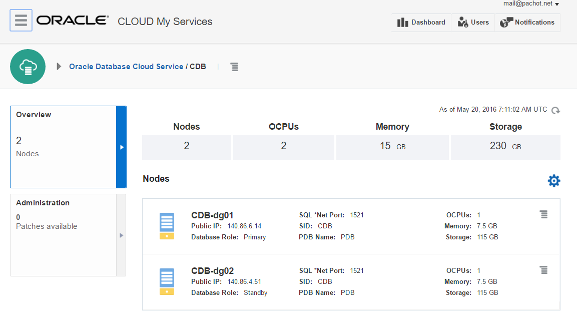This screenshot has height=322, width=577.
Task: Open the CDB-dg02 node actions menu
Action: pos(543,270)
